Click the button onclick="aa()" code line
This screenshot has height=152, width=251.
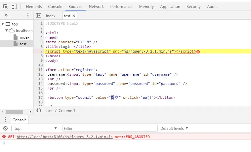pyautogui.click(x=111, y=97)
